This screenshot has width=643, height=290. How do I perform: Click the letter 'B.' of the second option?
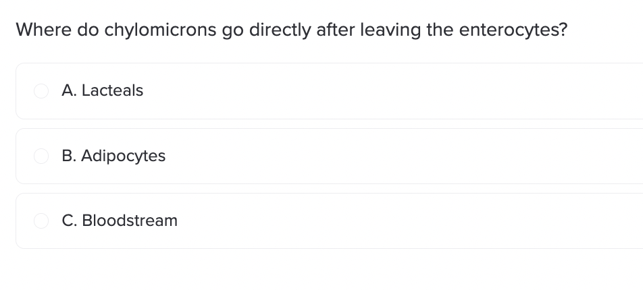(69, 156)
